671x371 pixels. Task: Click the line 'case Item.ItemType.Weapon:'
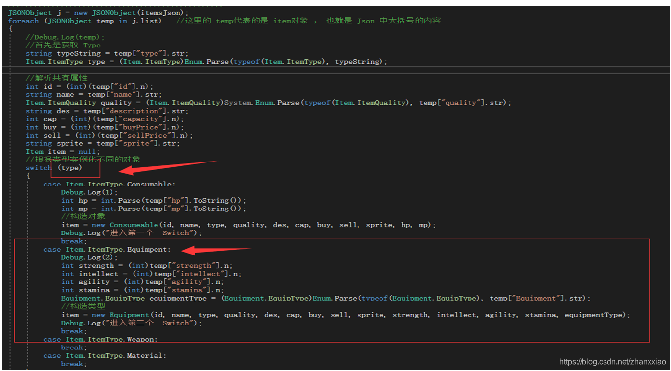tap(100, 339)
